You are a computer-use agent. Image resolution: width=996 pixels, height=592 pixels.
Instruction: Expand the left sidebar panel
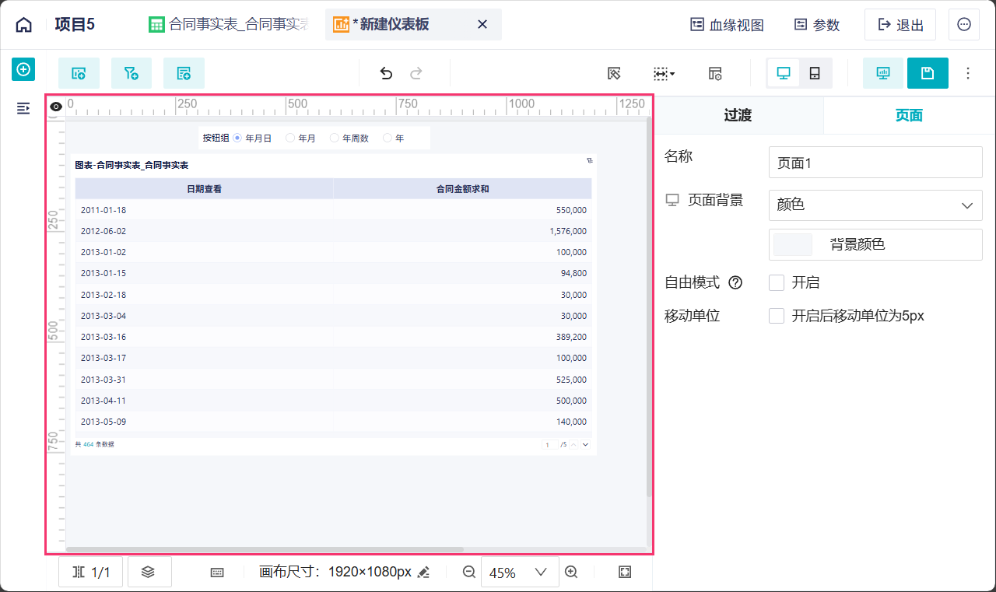click(x=23, y=108)
